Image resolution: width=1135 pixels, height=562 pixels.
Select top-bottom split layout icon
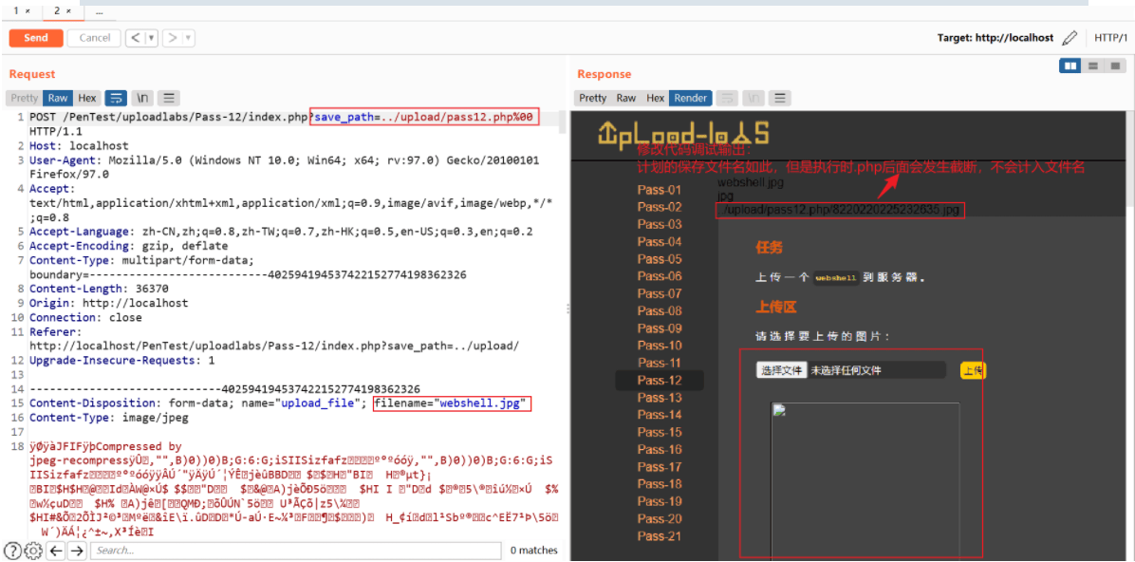pyautogui.click(x=1092, y=66)
